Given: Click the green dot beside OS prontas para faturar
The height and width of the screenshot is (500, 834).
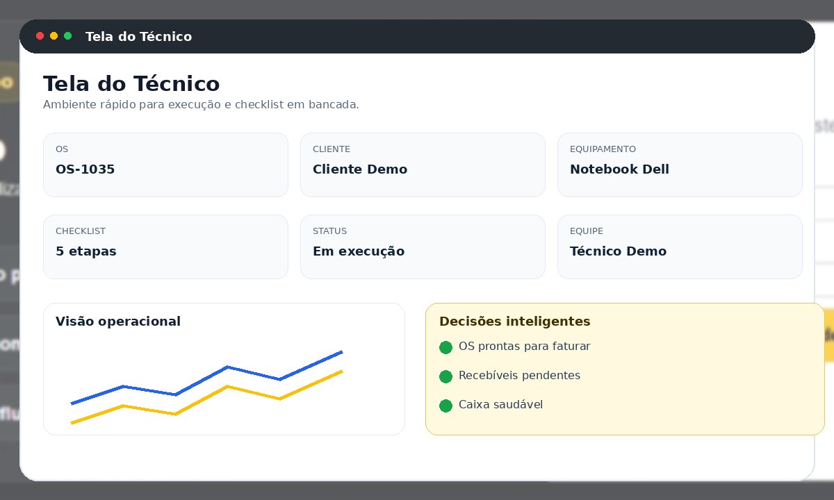Looking at the screenshot, I should coord(446,347).
